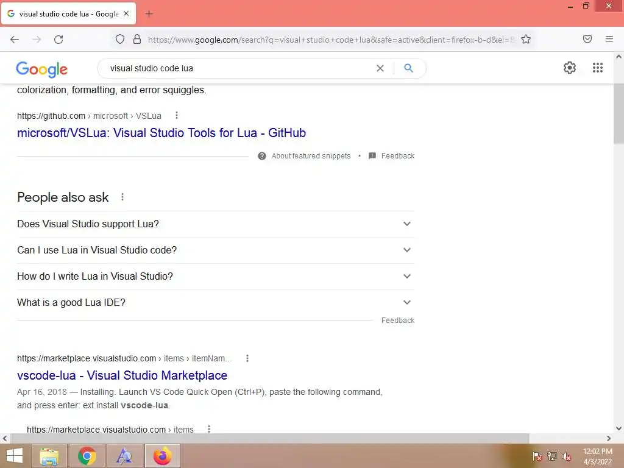Image resolution: width=624 pixels, height=468 pixels.
Task: Reload the current page
Action: 58,40
